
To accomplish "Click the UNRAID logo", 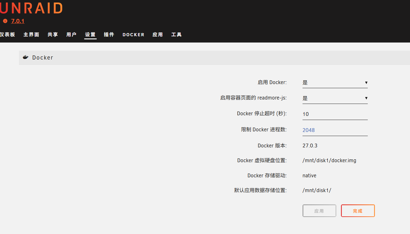I will [31, 8].
